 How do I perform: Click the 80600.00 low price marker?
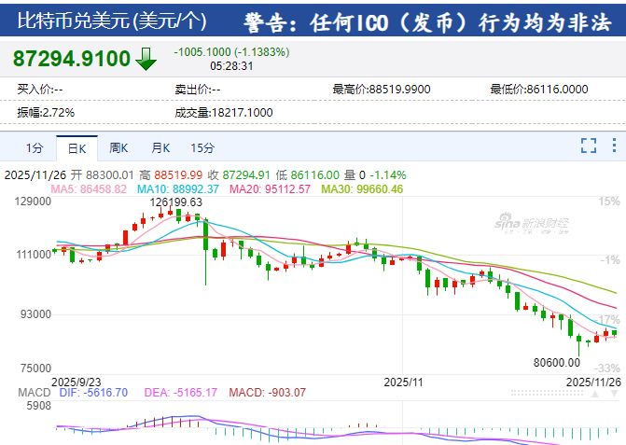click(557, 362)
